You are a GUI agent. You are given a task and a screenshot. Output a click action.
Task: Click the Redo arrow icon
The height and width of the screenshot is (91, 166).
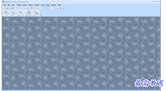[x=19, y=8]
